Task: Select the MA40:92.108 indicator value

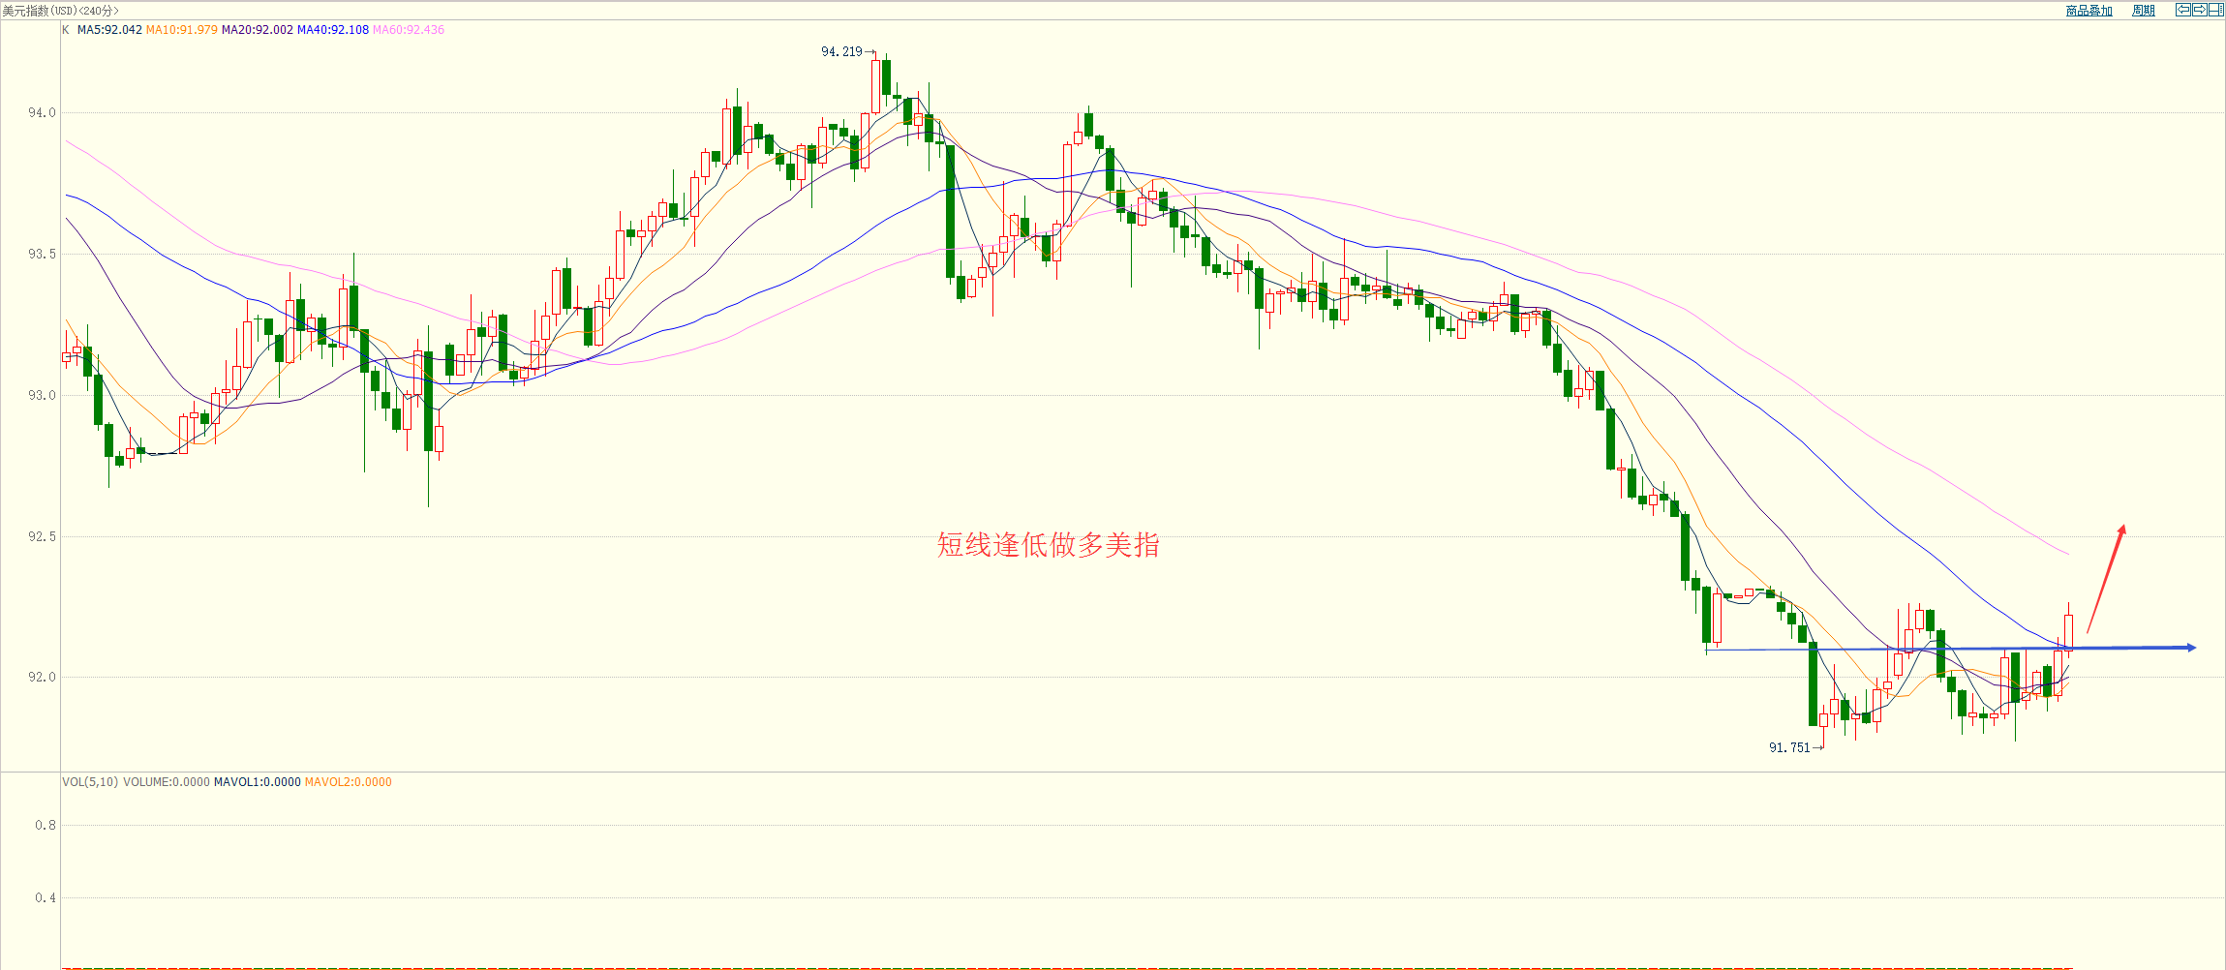Action: 333,30
